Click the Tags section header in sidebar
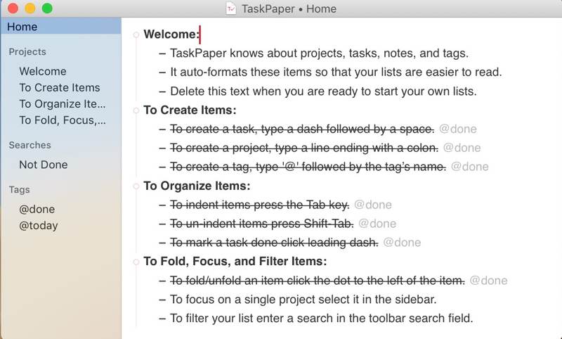Viewport: 562px width, 339px height. click(x=20, y=190)
